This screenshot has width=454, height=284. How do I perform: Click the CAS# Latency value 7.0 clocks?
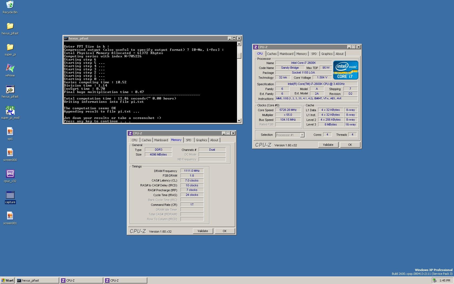(x=192, y=181)
